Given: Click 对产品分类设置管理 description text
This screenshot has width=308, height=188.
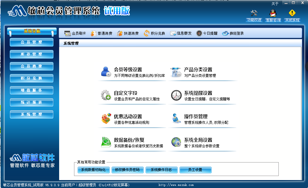Looking at the screenshot, I should (x=200, y=76).
